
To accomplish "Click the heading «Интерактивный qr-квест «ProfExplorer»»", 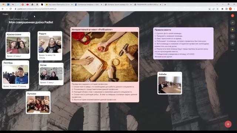I will (x=92, y=30).
